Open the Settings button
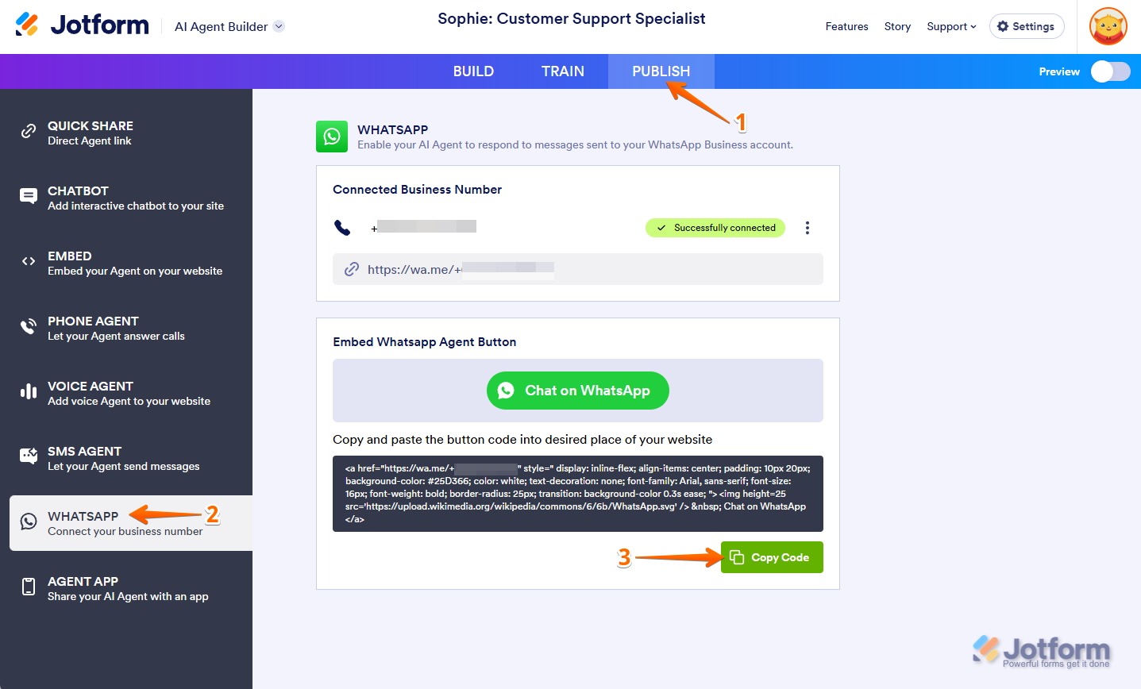 coord(1026,26)
